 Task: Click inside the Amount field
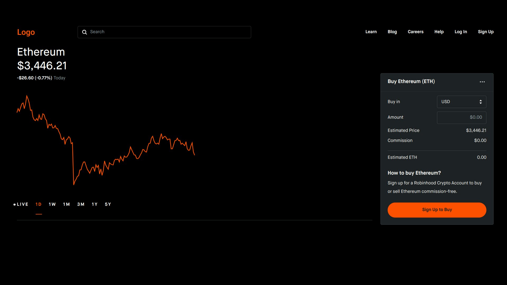tap(461, 117)
